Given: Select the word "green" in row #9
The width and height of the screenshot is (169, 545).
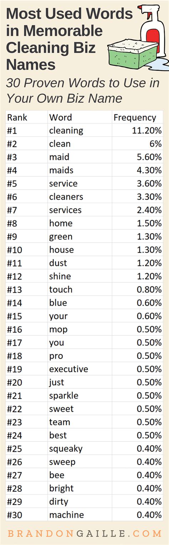Looking at the screenshot, I should coord(61,237).
